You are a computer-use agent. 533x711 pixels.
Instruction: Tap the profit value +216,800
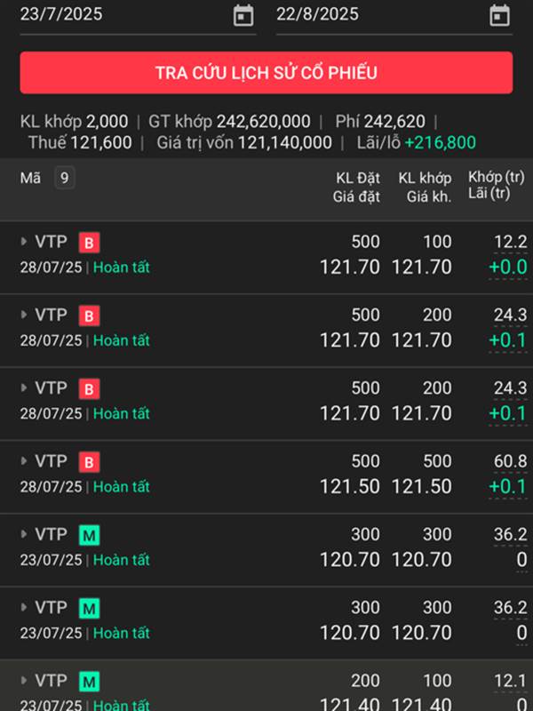tap(441, 143)
